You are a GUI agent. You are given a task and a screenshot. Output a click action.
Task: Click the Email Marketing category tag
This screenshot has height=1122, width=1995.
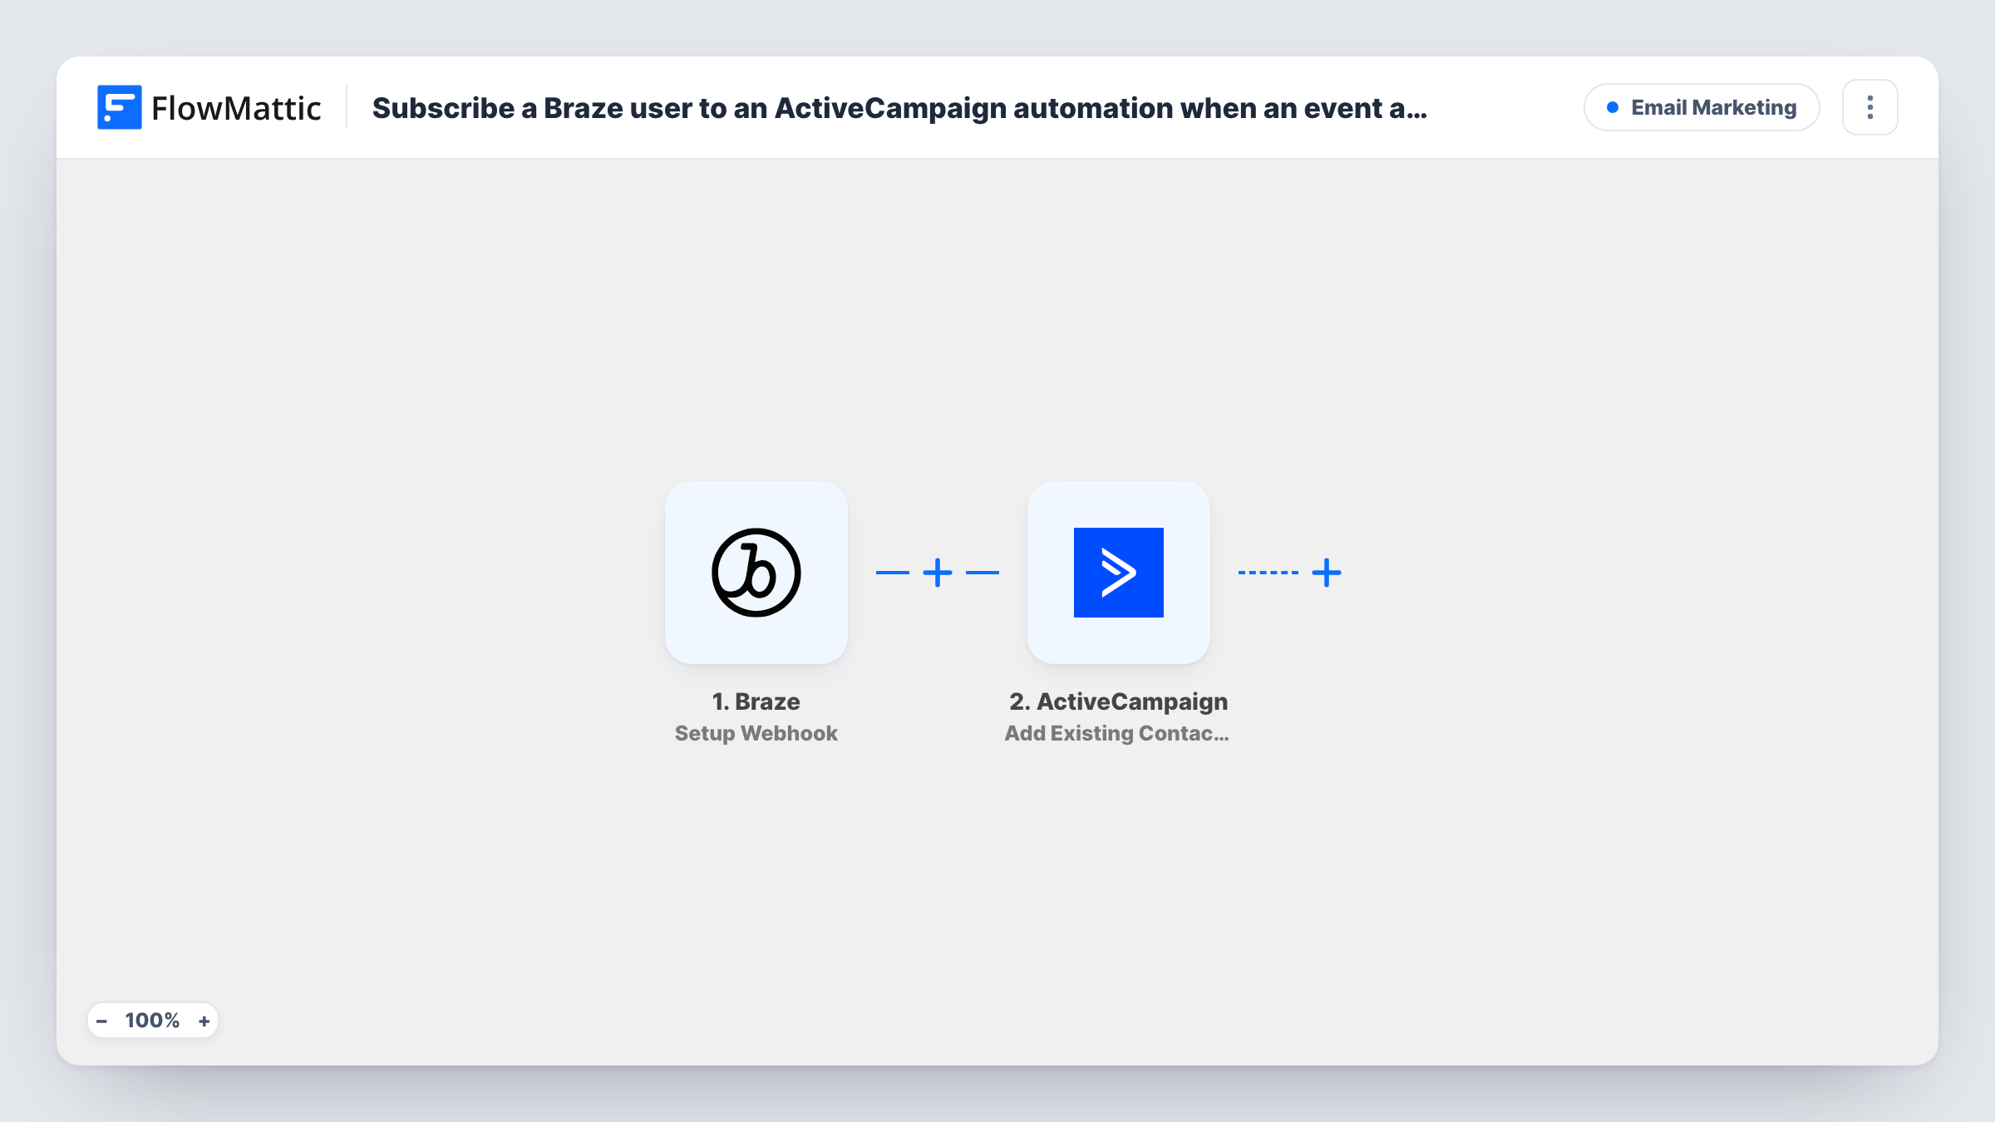coord(1702,107)
